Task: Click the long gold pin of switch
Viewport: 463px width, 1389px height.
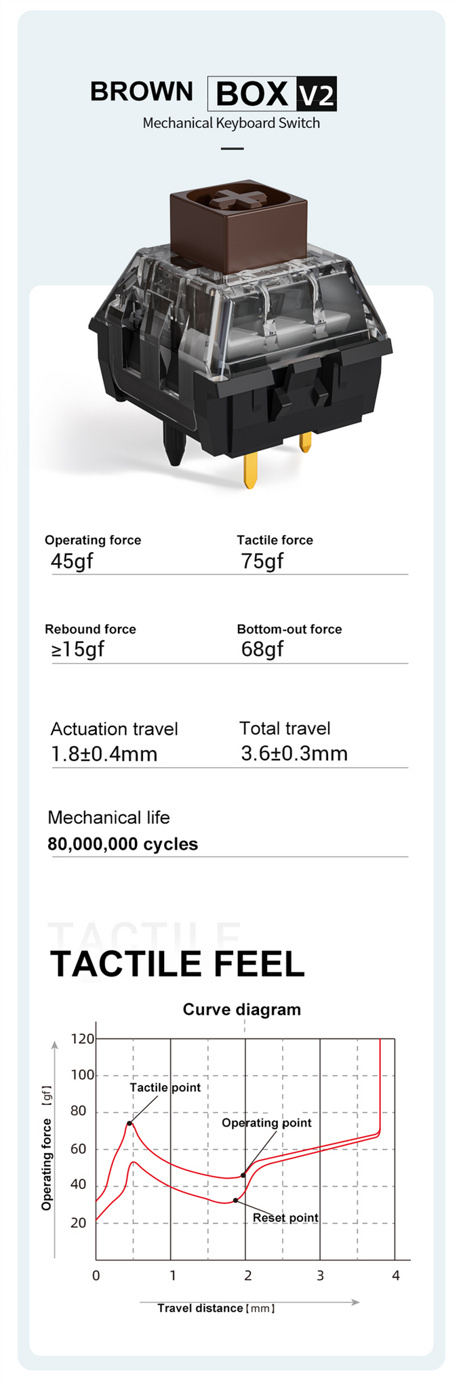Action: (x=250, y=469)
